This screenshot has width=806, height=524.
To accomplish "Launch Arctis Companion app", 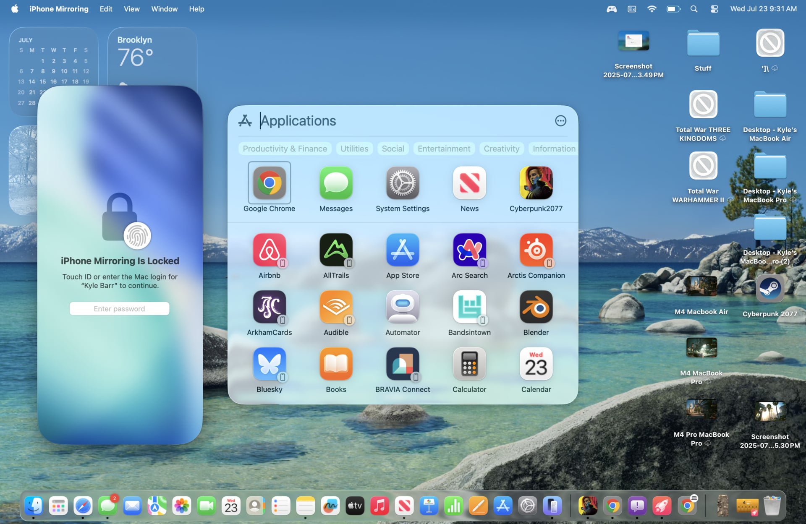I will (x=536, y=250).
